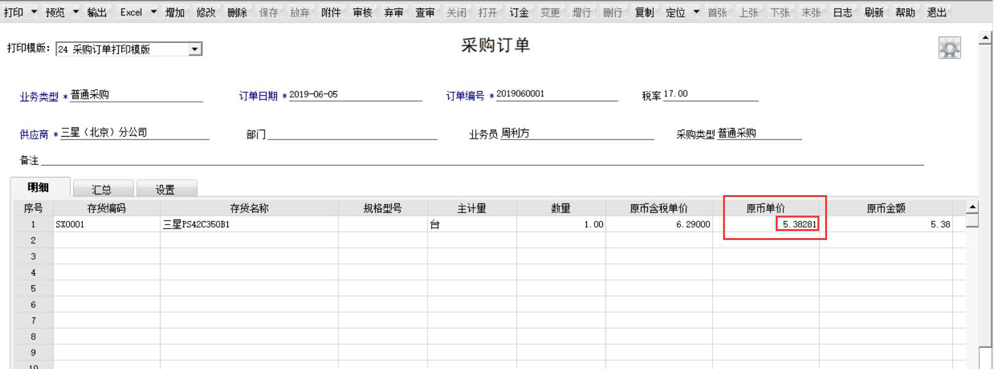Viewport: 994px width, 369px height.
Task: Open the 附件 attachments button
Action: pyautogui.click(x=331, y=12)
